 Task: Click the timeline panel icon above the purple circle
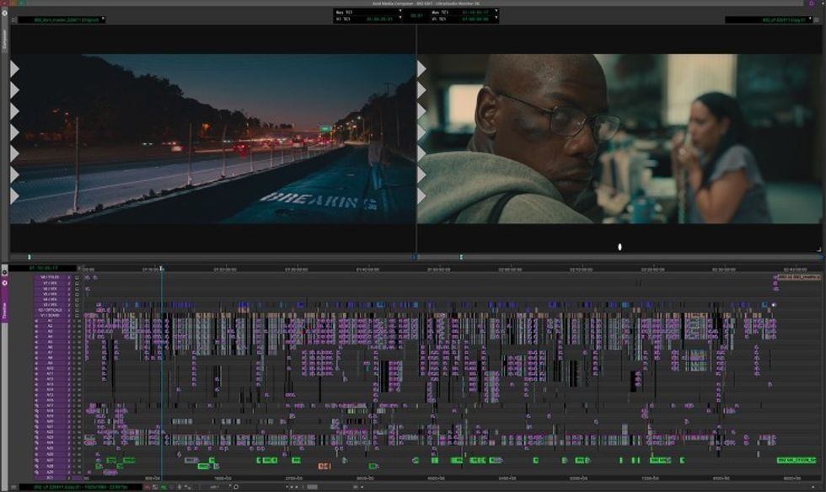[5, 272]
